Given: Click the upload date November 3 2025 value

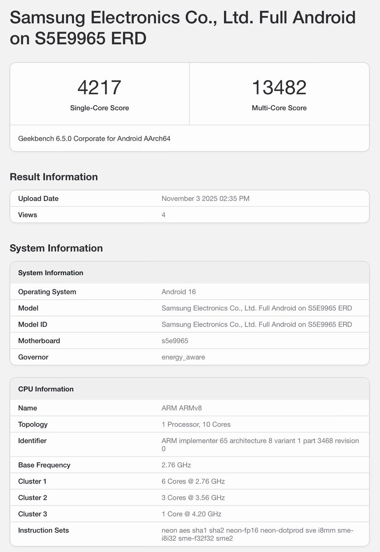Looking at the screenshot, I should (x=205, y=199).
